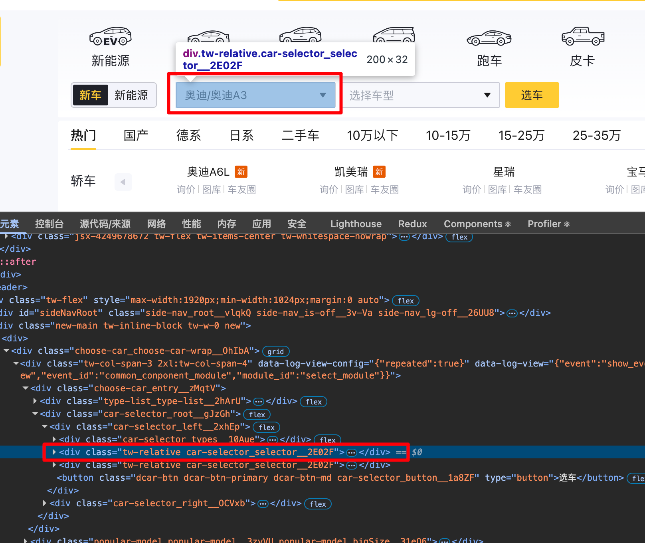Collapse the car-selector_root div node
Viewport: 645px width, 543px height.
coord(35,414)
